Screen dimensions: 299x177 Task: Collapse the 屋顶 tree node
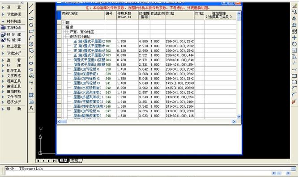click(x=64, y=27)
